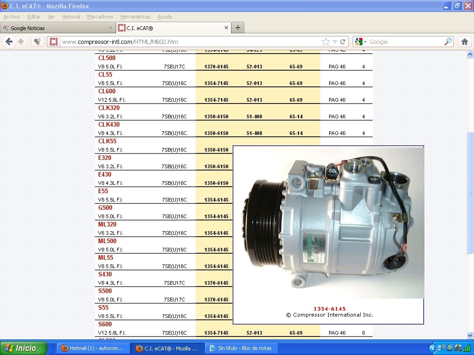This screenshot has width=474, height=355.
Task: Open the Archivo menu
Action: click(12, 17)
